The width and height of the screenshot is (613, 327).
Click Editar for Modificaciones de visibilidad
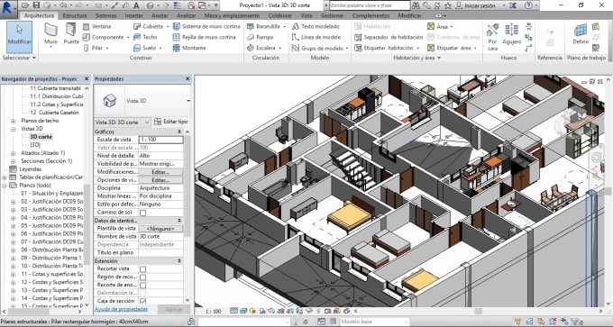(x=160, y=172)
